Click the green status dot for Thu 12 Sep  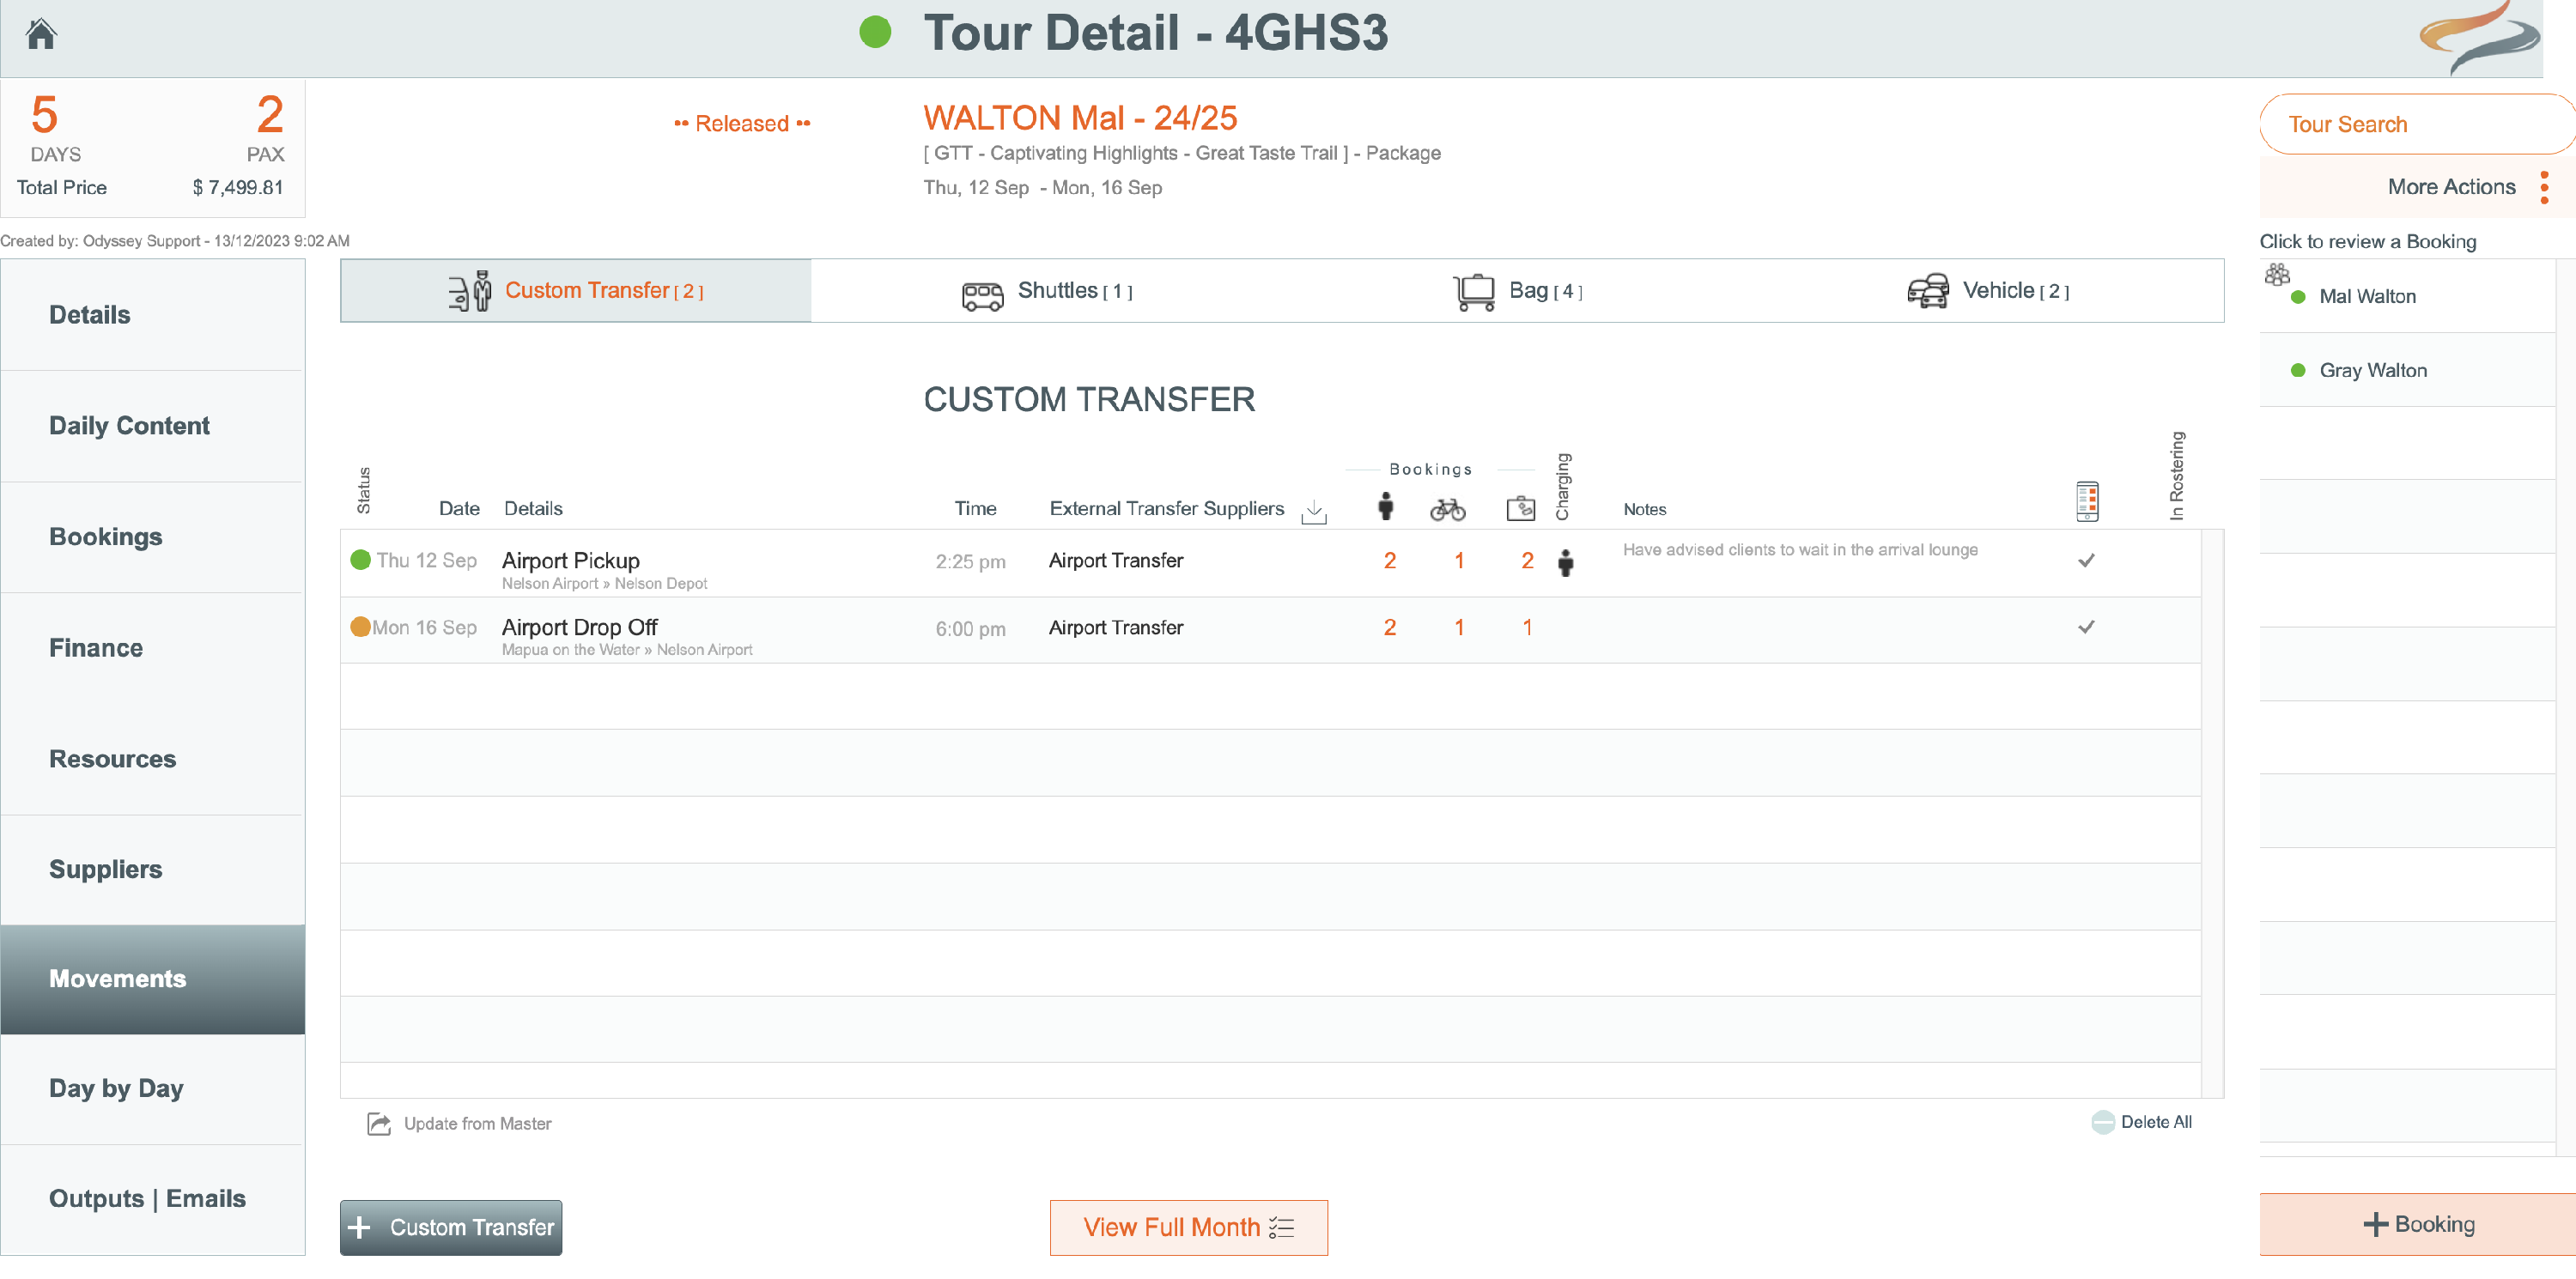click(360, 560)
